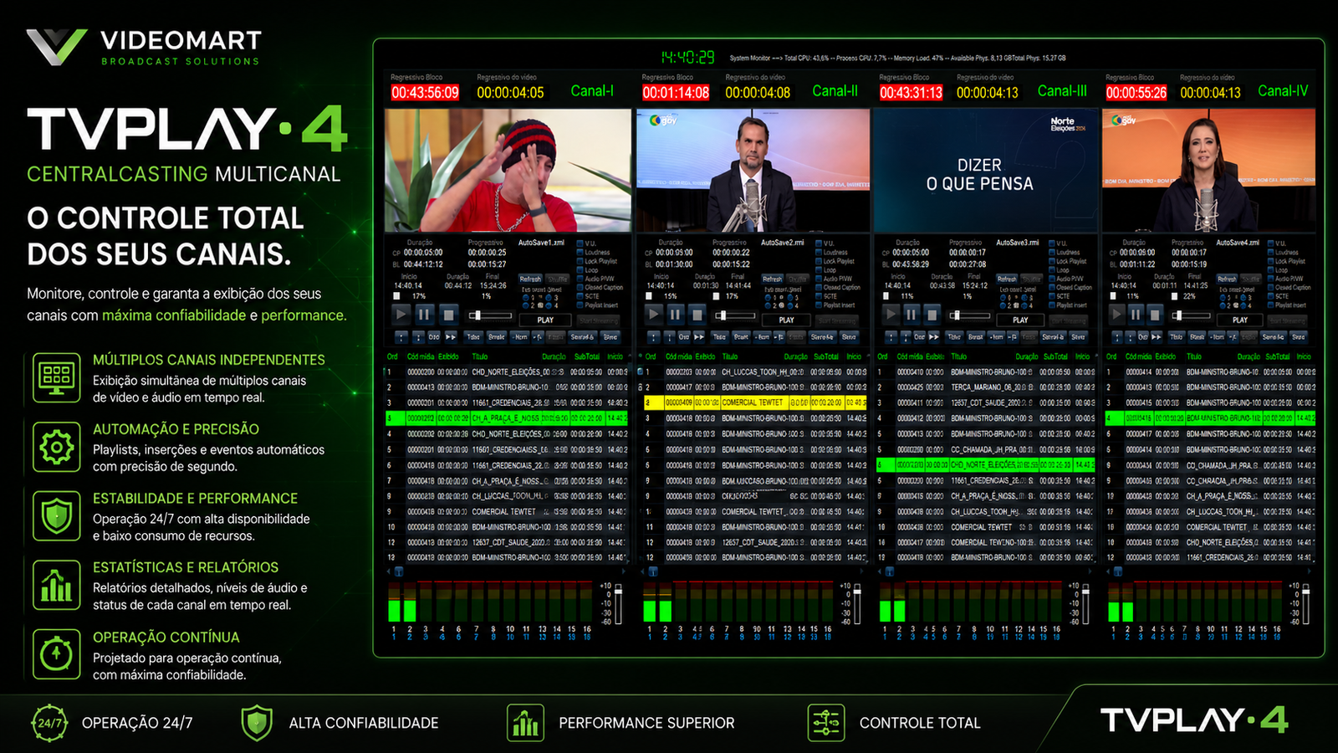Stop Canal-II using its stop icon

pyautogui.click(x=697, y=315)
